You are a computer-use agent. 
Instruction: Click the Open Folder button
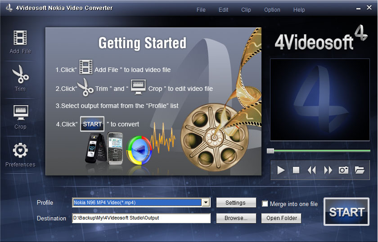(x=281, y=218)
